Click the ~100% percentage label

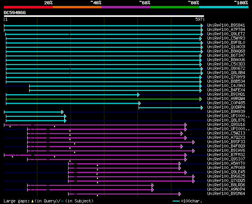241,3
